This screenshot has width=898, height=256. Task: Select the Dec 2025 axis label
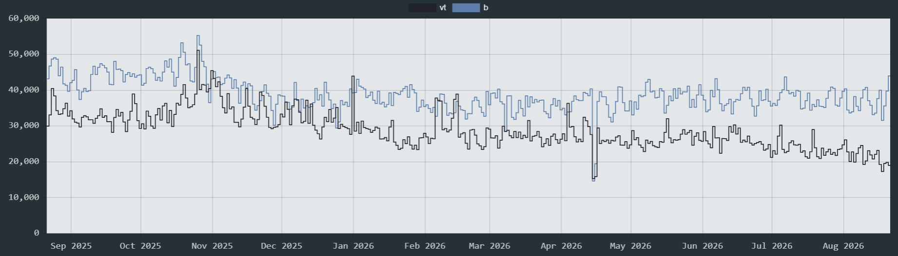(x=281, y=246)
